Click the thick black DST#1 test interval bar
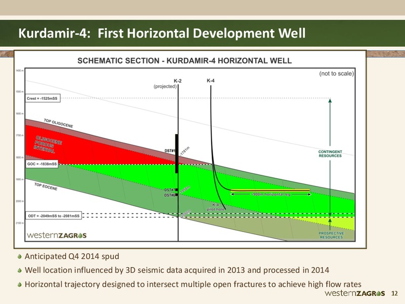 pyautogui.click(x=177, y=154)
